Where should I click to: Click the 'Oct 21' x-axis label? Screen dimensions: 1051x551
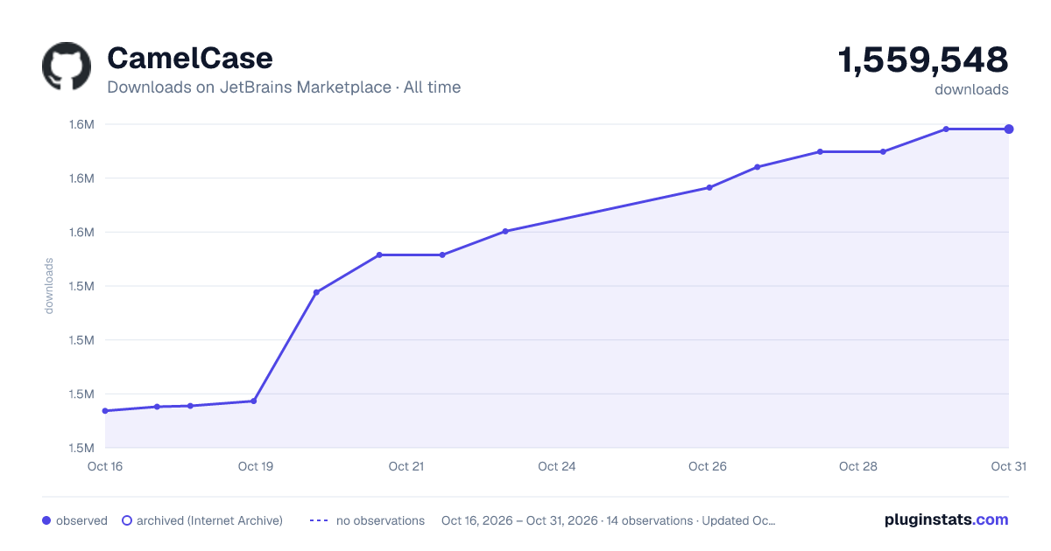pyautogui.click(x=406, y=466)
